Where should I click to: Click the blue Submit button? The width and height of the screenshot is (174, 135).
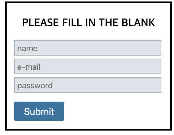(x=39, y=111)
